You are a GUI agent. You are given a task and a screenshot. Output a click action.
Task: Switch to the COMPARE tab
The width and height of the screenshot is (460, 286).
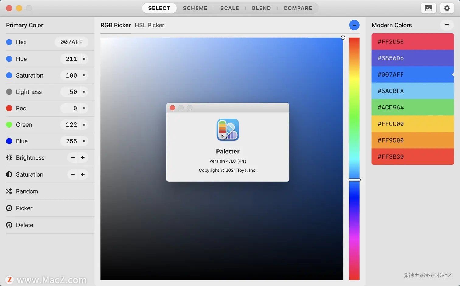298,8
